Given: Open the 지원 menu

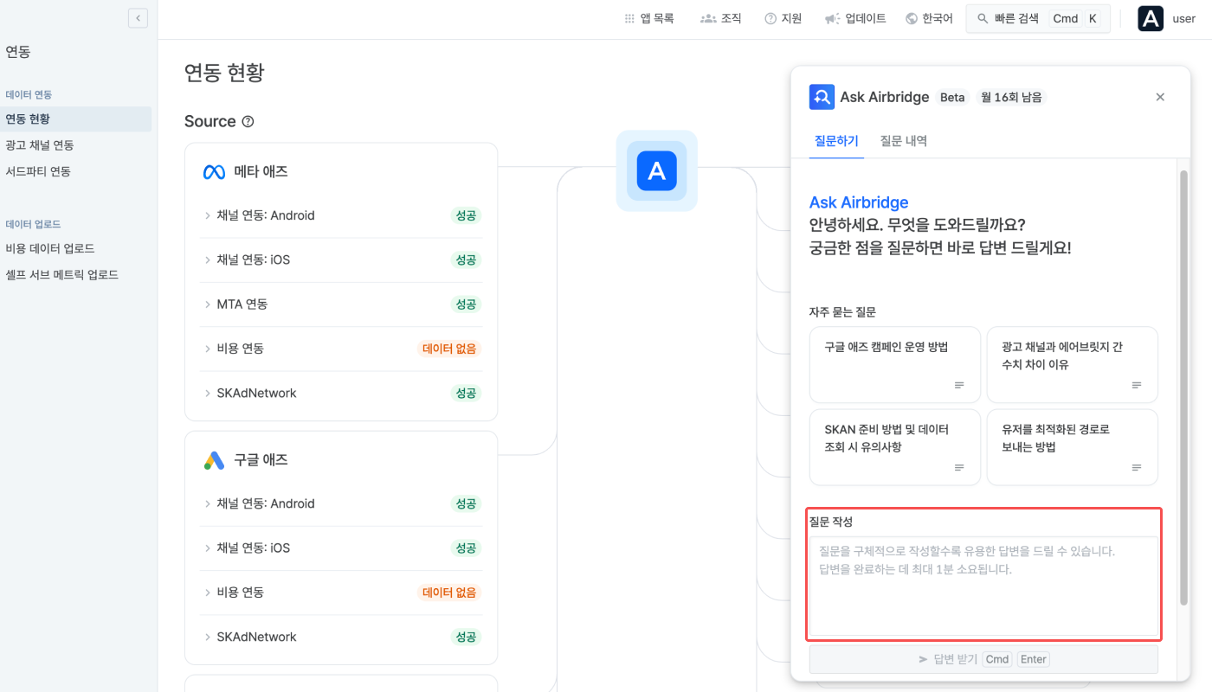Looking at the screenshot, I should click(783, 18).
